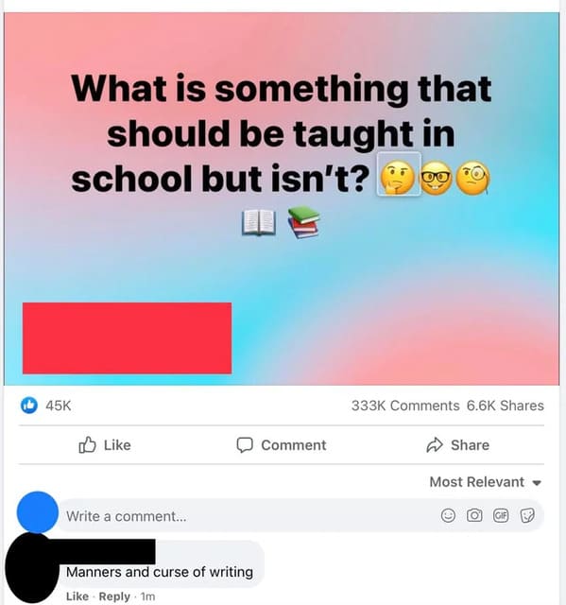Open emoji picker in comment box
The image size is (566, 605).
click(x=448, y=515)
